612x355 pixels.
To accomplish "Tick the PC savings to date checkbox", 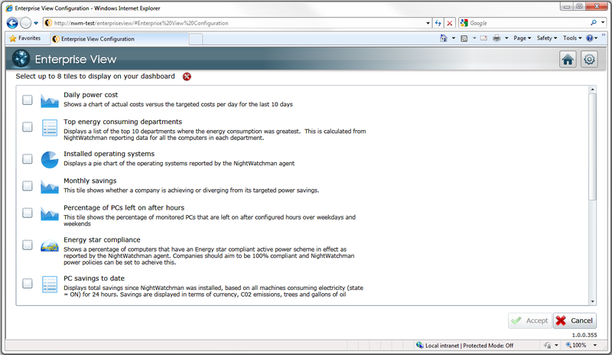I will [x=28, y=284].
